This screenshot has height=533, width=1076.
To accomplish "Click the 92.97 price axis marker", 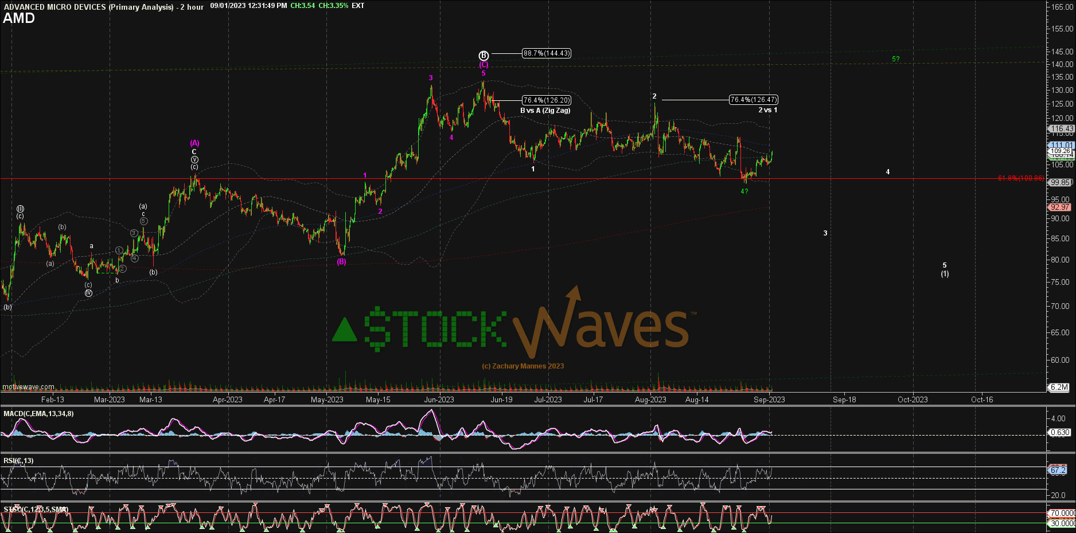I will tap(1060, 207).
